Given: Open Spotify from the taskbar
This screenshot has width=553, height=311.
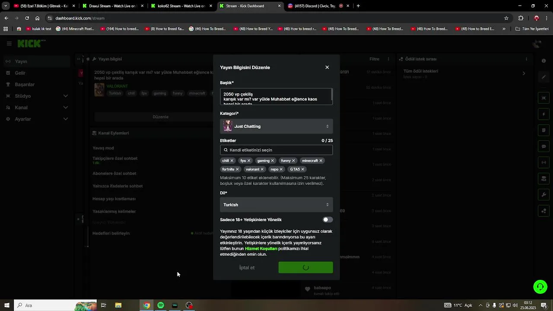Looking at the screenshot, I should 161,305.
